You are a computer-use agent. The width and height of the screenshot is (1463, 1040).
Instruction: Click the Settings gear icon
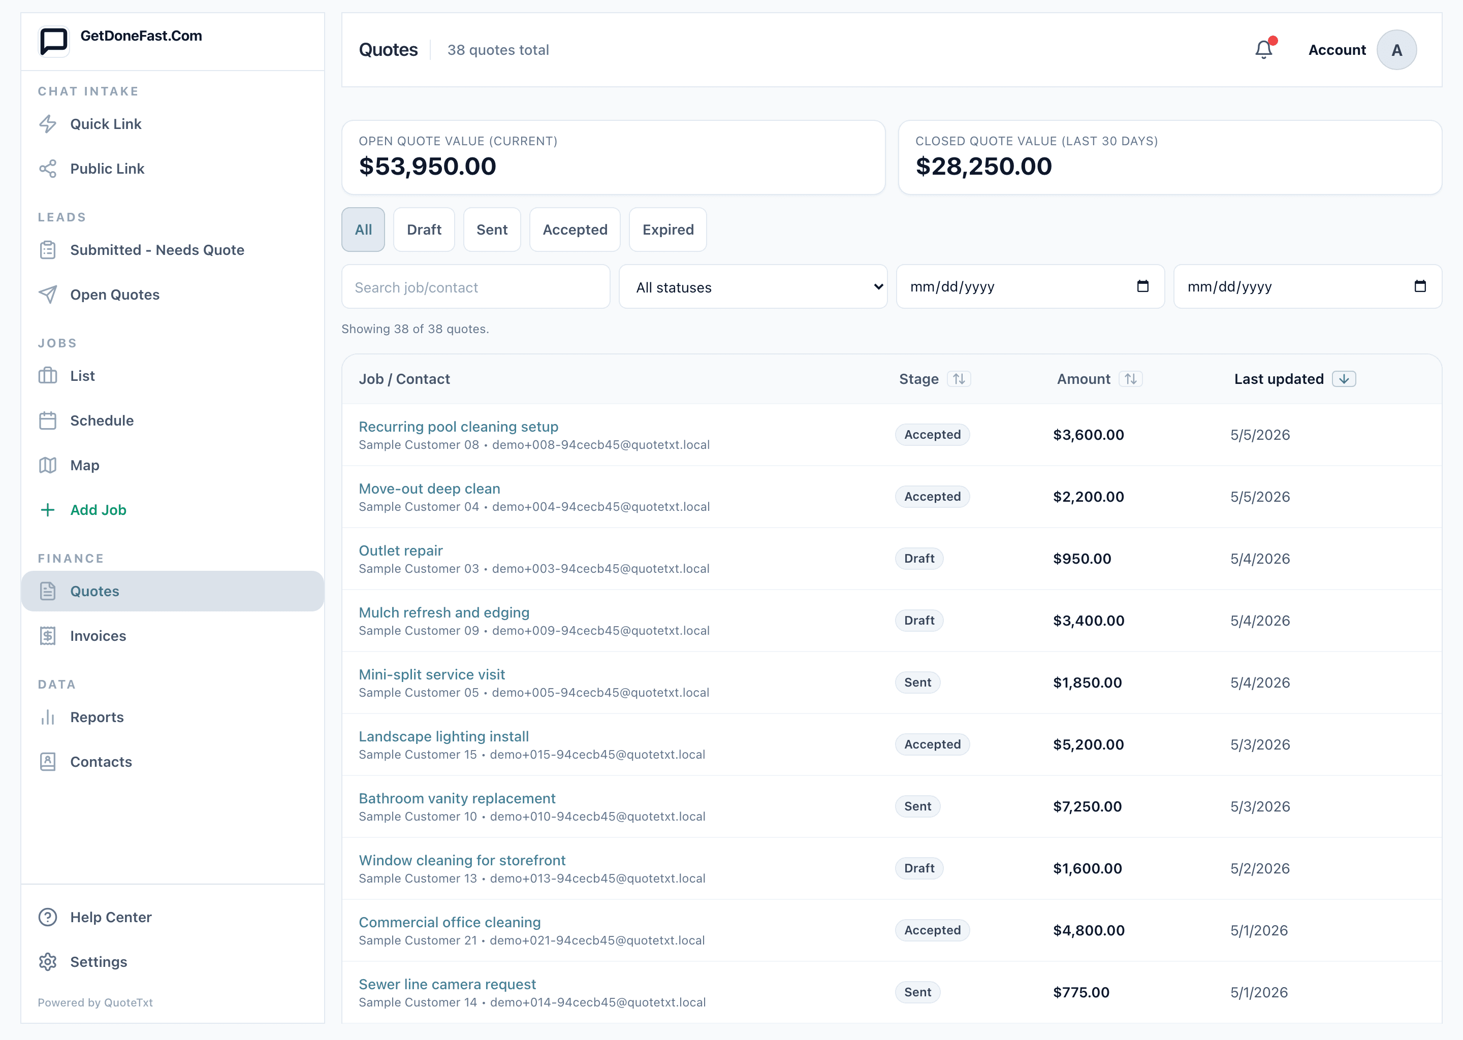coord(48,962)
